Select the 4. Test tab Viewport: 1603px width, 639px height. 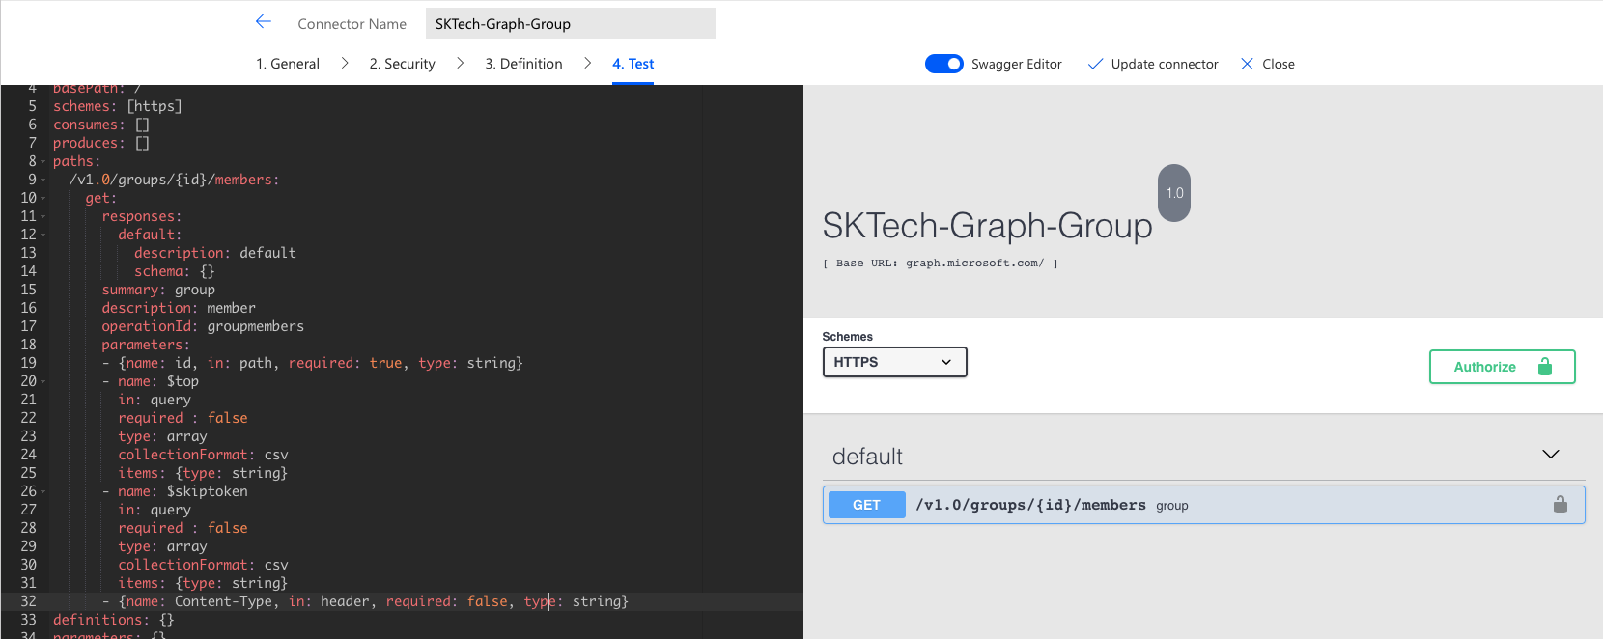[x=633, y=64]
